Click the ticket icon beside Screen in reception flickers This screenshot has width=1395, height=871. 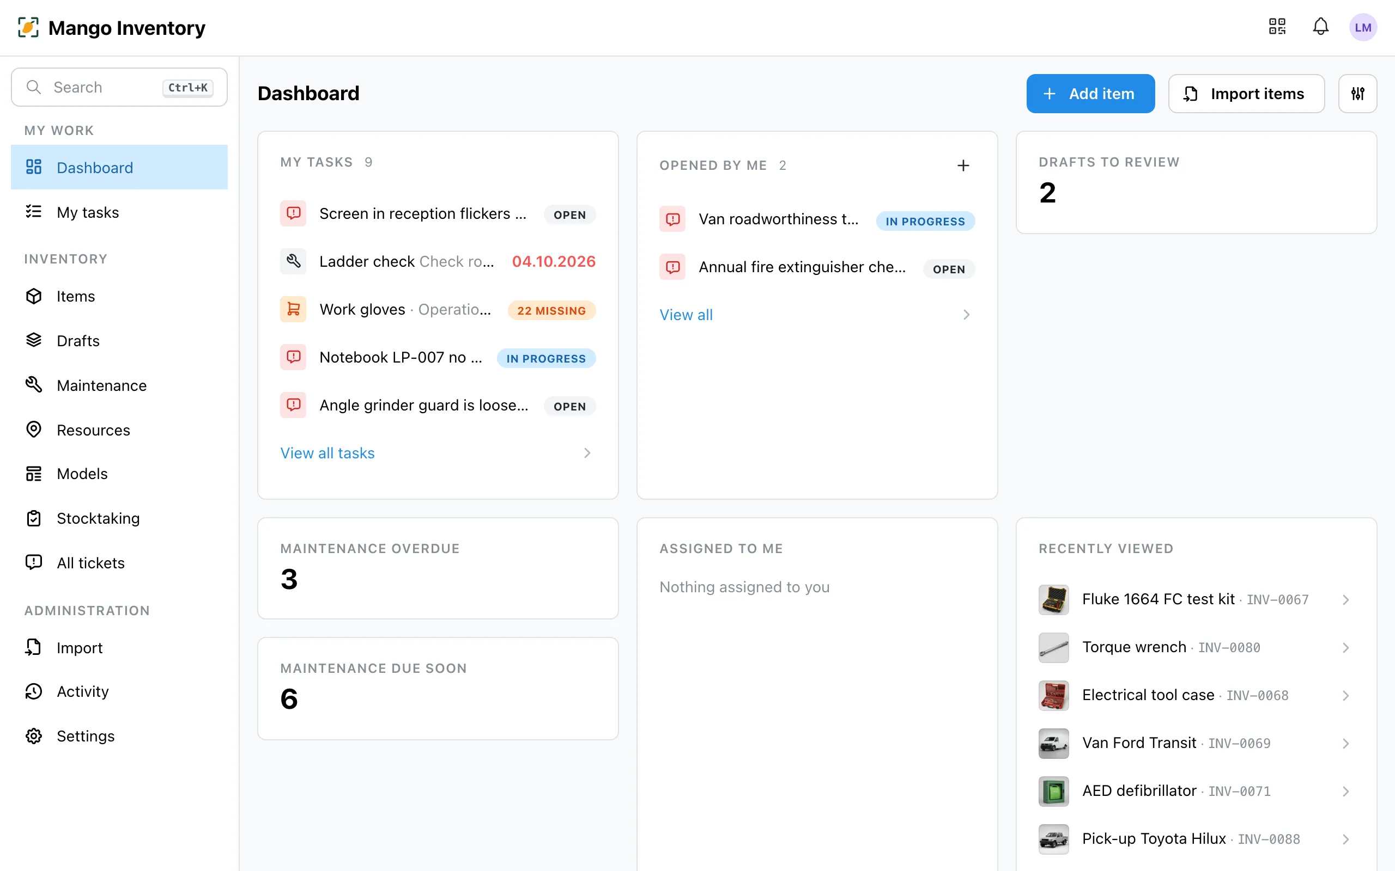click(293, 214)
